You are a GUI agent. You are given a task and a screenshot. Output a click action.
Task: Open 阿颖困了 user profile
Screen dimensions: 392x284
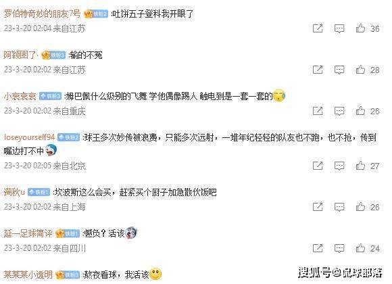coord(20,55)
